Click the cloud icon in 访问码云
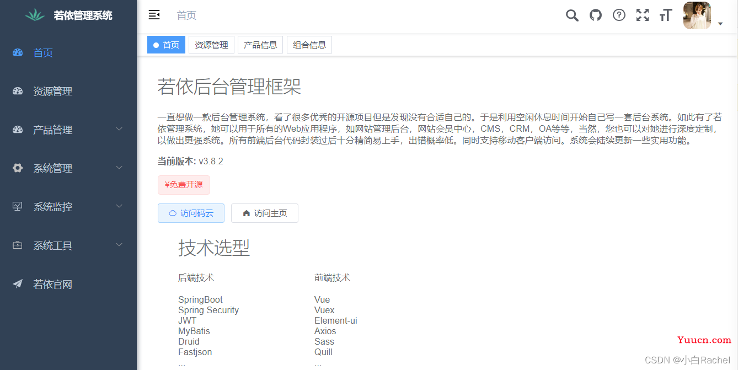The image size is (738, 370). point(173,213)
